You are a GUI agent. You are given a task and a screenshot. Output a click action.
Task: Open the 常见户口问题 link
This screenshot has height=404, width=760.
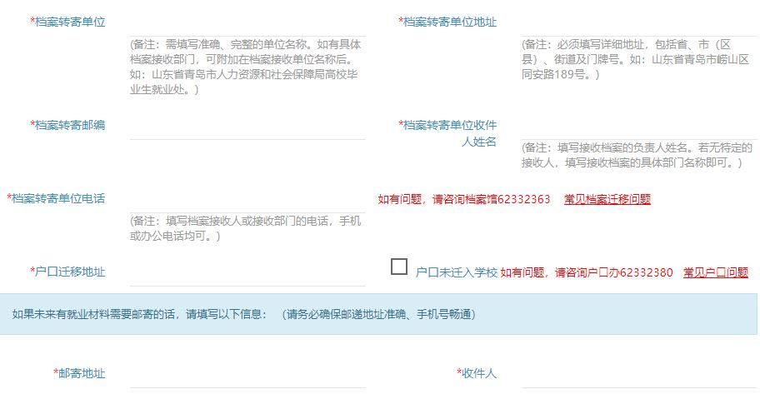point(715,272)
